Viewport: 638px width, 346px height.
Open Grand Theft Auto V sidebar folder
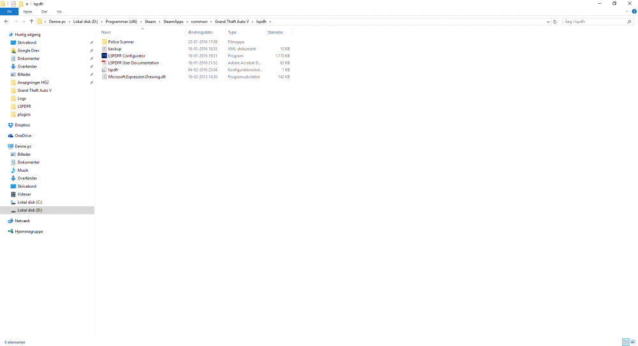[x=34, y=91]
